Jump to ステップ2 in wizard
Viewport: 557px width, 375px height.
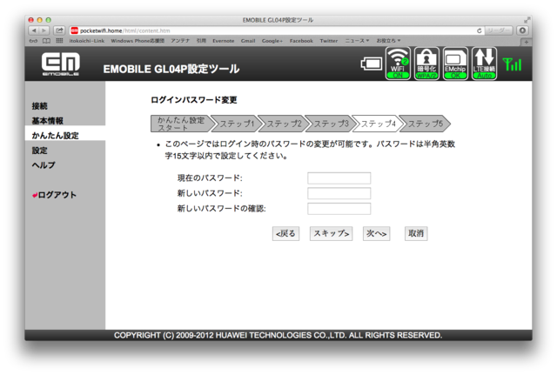click(x=284, y=124)
